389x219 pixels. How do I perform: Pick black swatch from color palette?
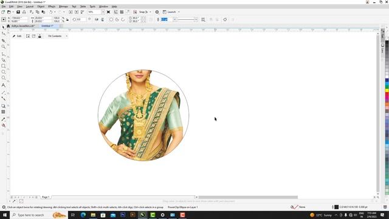(x=387, y=43)
